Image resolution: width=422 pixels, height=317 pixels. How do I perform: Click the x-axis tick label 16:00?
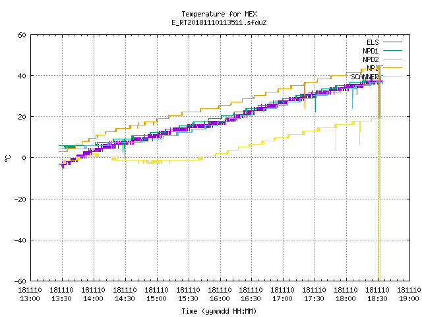(x=220, y=299)
